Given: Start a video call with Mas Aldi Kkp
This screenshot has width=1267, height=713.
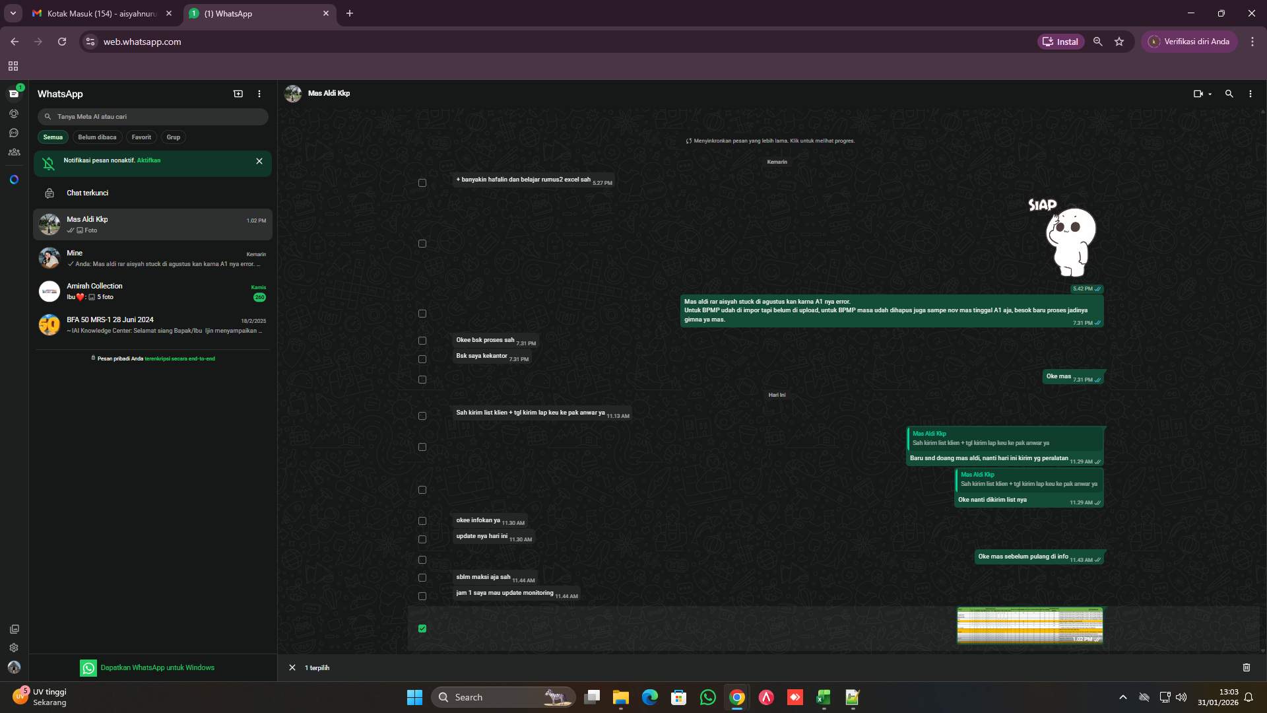Looking at the screenshot, I should pyautogui.click(x=1198, y=94).
